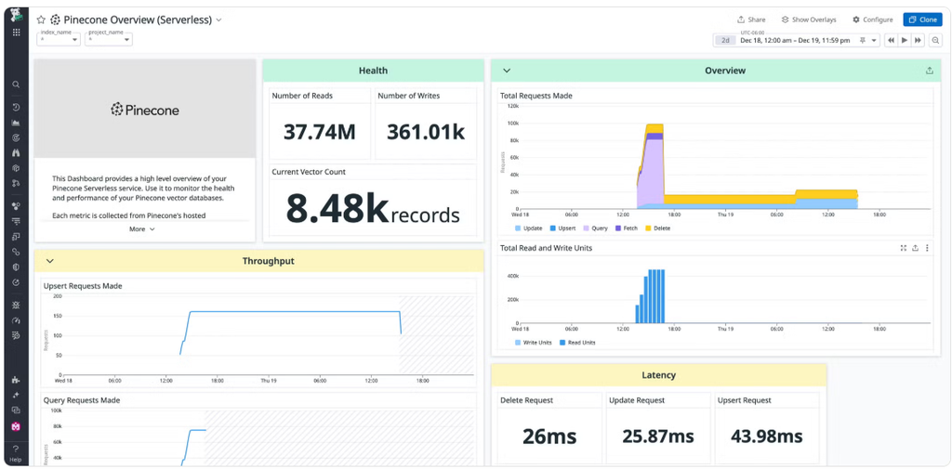Step forward the time range with fast-forward
Viewport: 952px width, 469px height.
[x=918, y=40]
